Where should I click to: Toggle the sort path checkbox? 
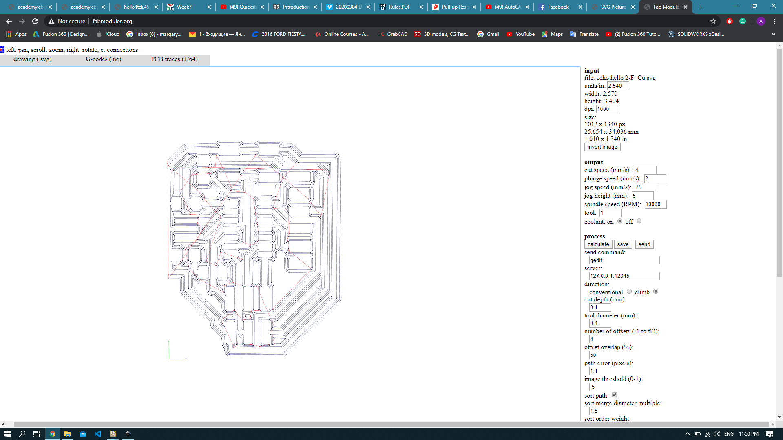(615, 395)
